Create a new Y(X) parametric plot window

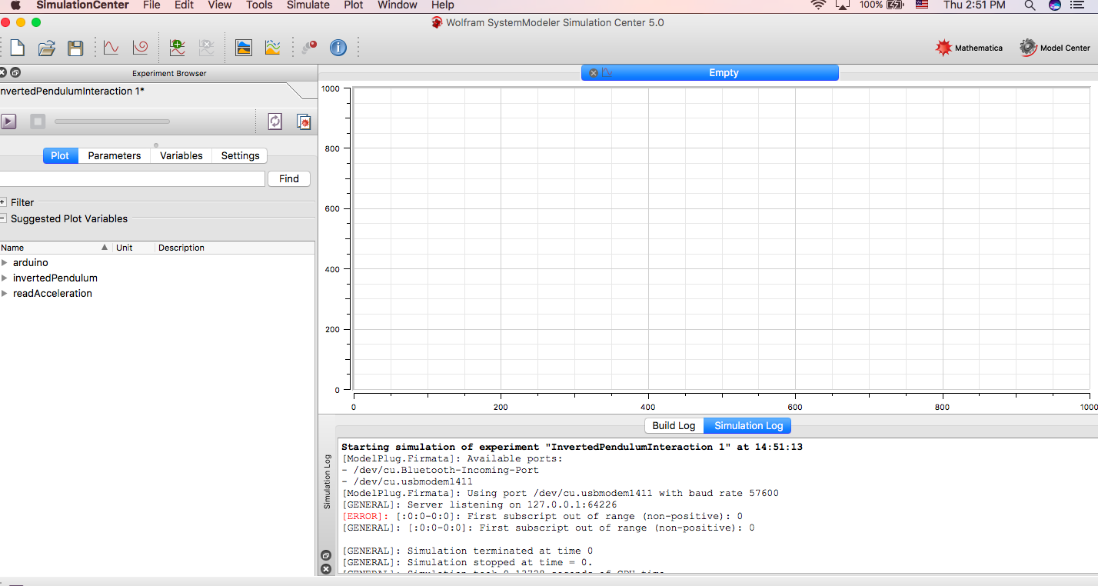(140, 48)
